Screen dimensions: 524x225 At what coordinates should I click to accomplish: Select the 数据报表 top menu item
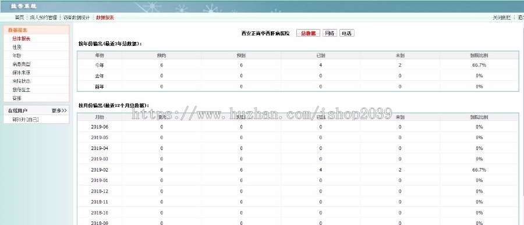105,17
